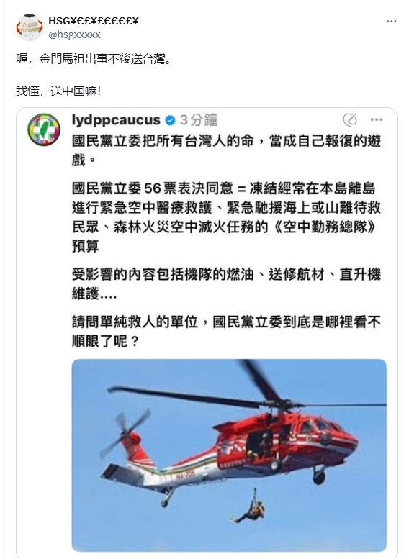Open the three-dot menu of HSG's tweet
Image resolution: width=409 pixels, height=559 pixels.
tap(391, 22)
